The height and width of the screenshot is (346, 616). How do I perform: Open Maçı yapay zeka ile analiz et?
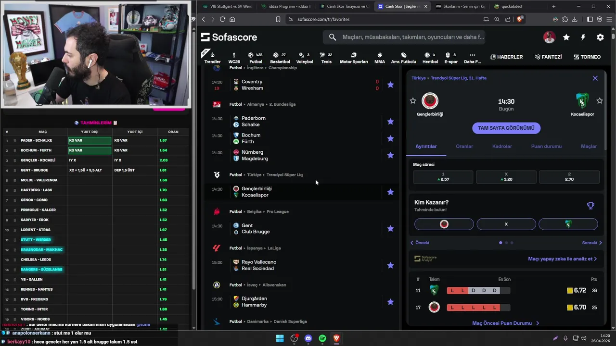coord(562,259)
